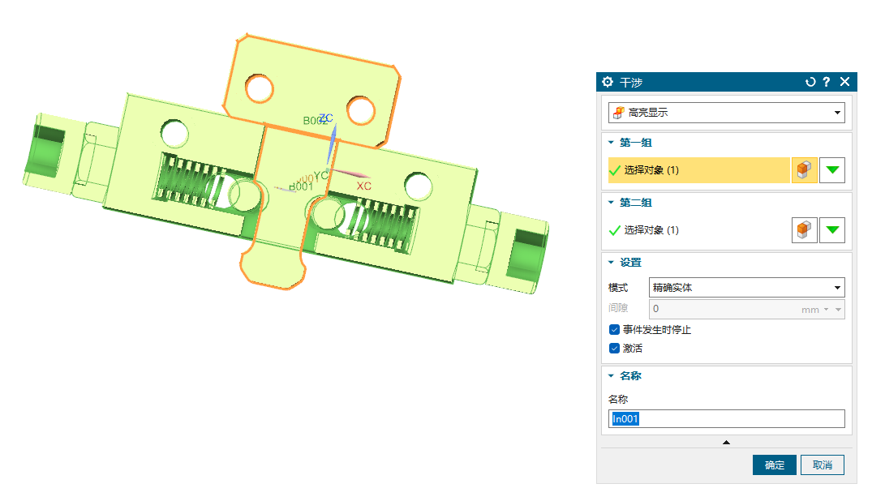Open help with the question mark icon
Screen dimensions: 885x501
click(x=826, y=82)
